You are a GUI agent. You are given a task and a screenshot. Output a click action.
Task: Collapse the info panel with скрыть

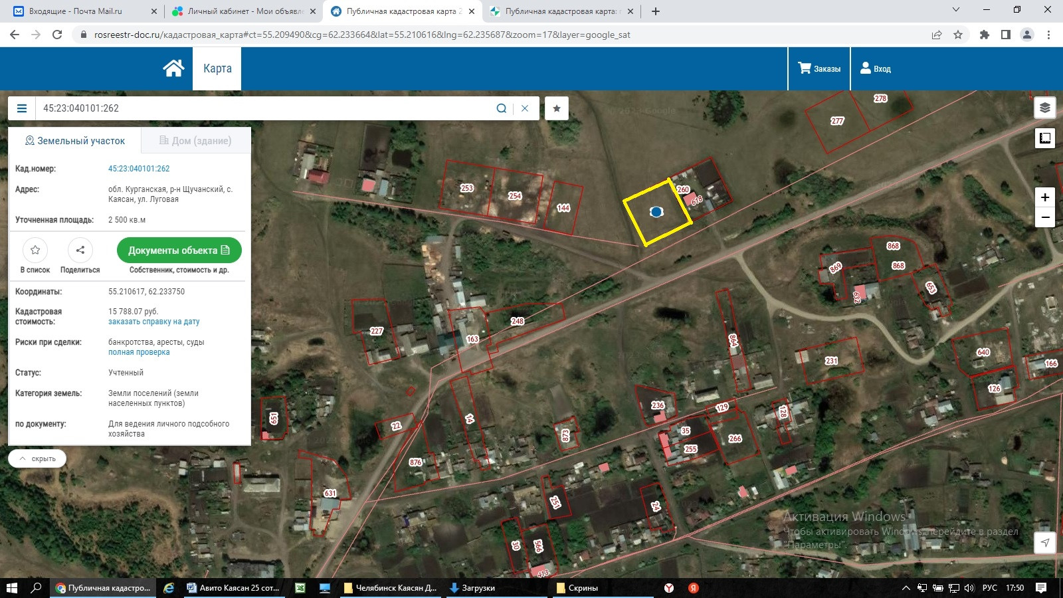click(37, 458)
